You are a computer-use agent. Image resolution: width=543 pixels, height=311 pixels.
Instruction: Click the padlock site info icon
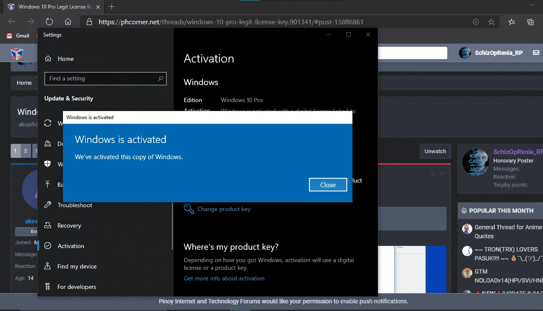tap(89, 22)
